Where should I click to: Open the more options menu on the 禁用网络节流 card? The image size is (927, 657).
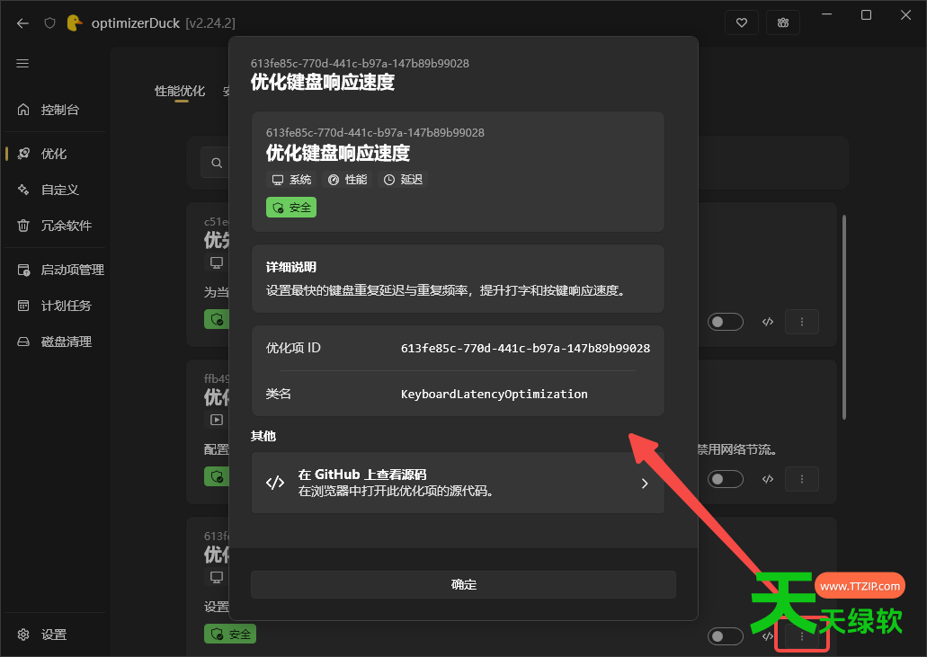click(x=802, y=479)
